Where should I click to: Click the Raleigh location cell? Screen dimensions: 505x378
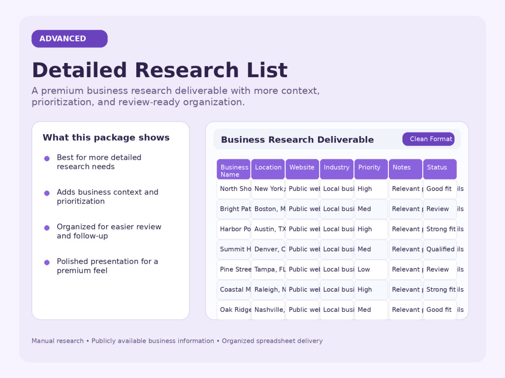[x=268, y=290]
